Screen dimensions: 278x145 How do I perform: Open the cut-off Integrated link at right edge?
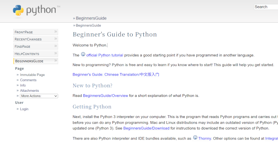272,139
